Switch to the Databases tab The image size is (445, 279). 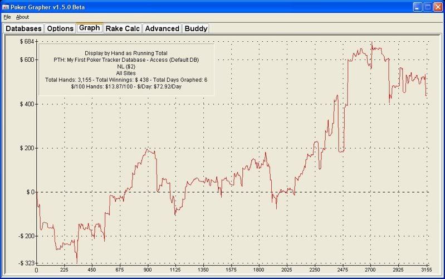point(23,28)
